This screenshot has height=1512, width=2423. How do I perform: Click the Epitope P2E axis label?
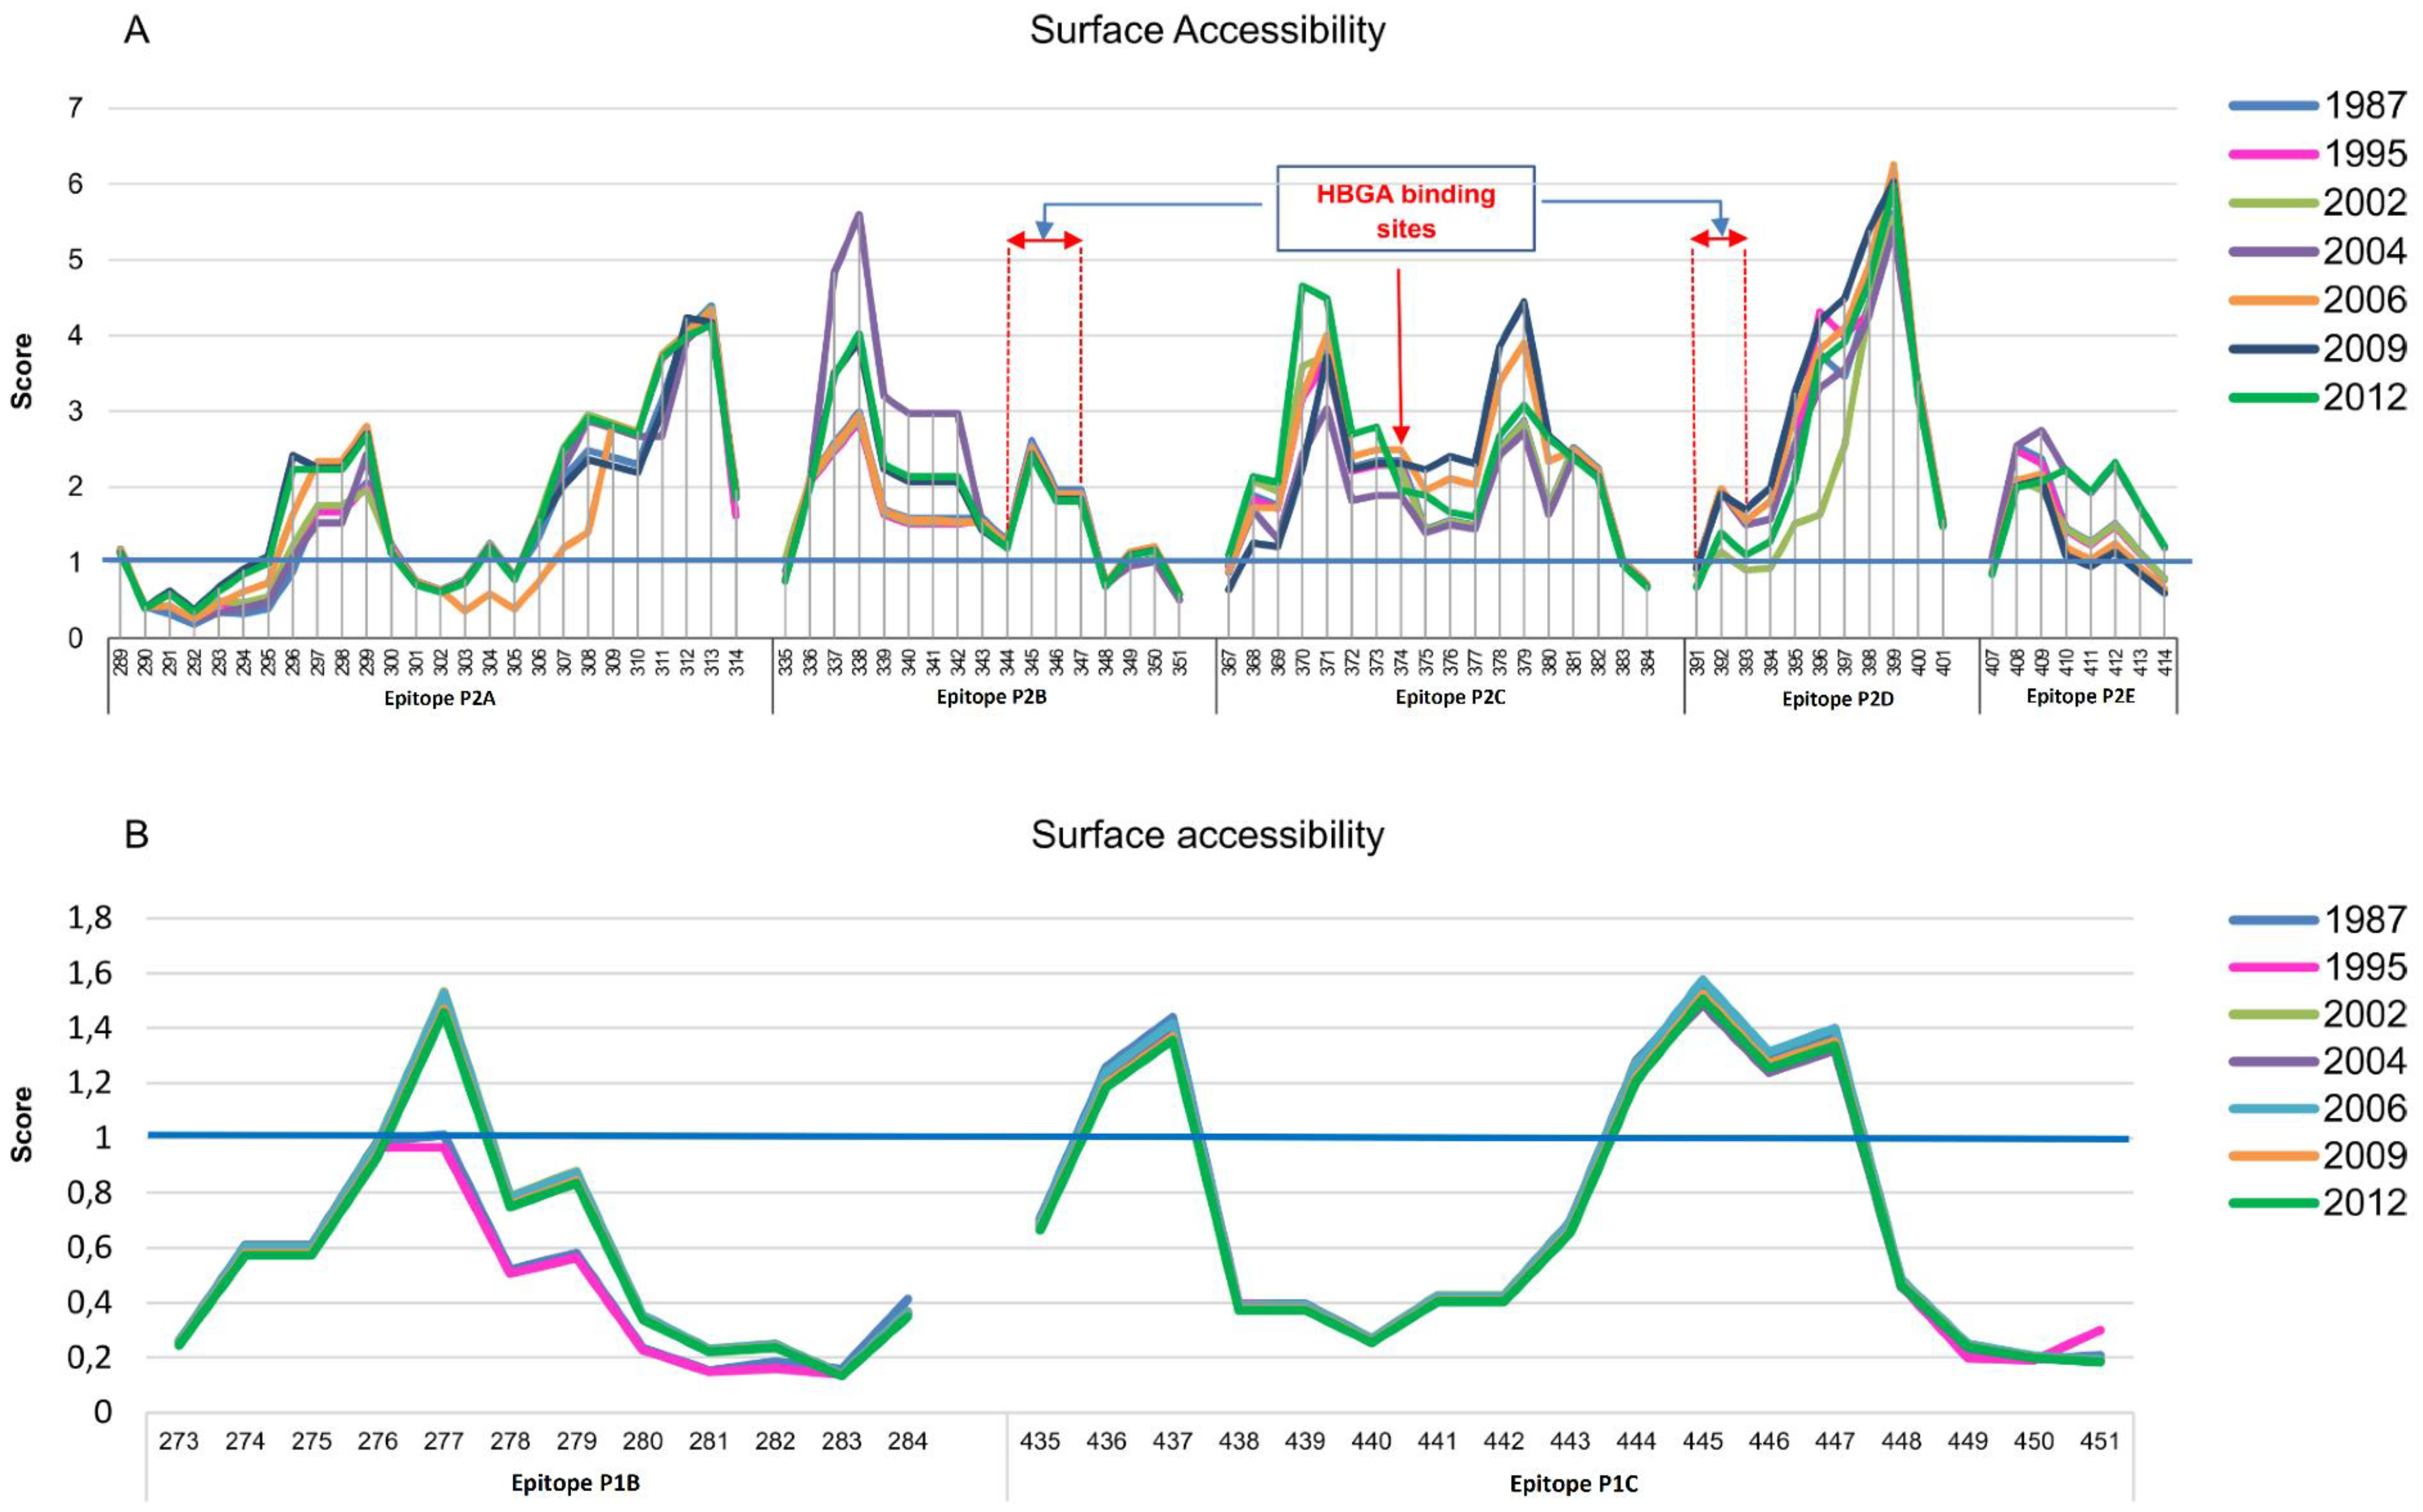[2080, 697]
